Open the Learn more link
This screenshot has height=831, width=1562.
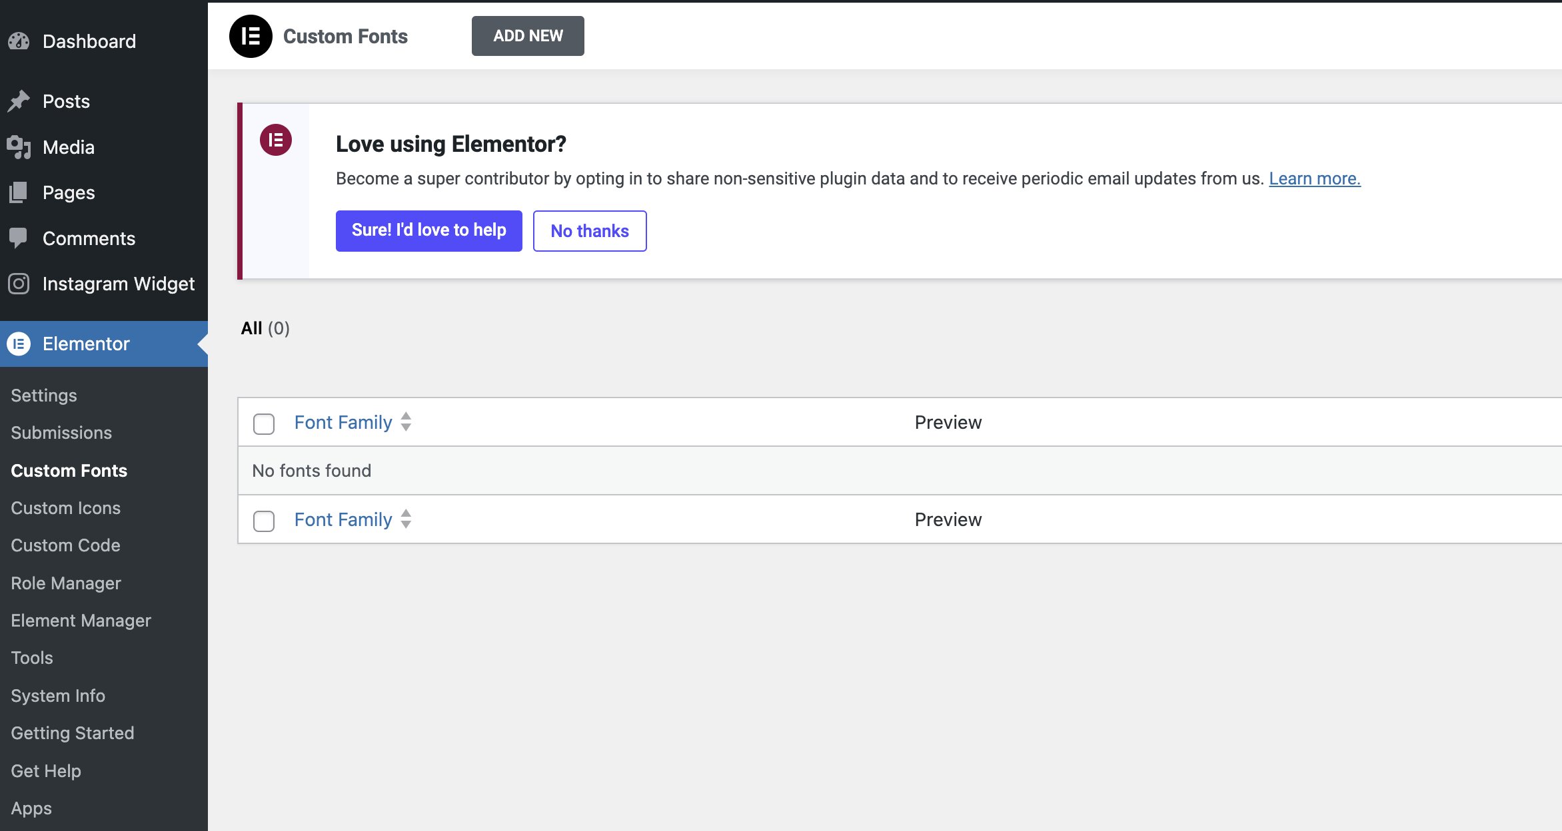click(1315, 178)
